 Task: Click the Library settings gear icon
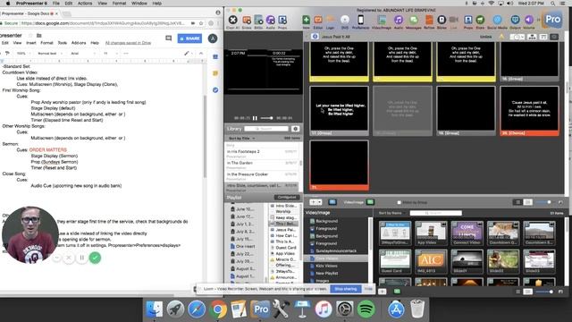click(x=296, y=129)
